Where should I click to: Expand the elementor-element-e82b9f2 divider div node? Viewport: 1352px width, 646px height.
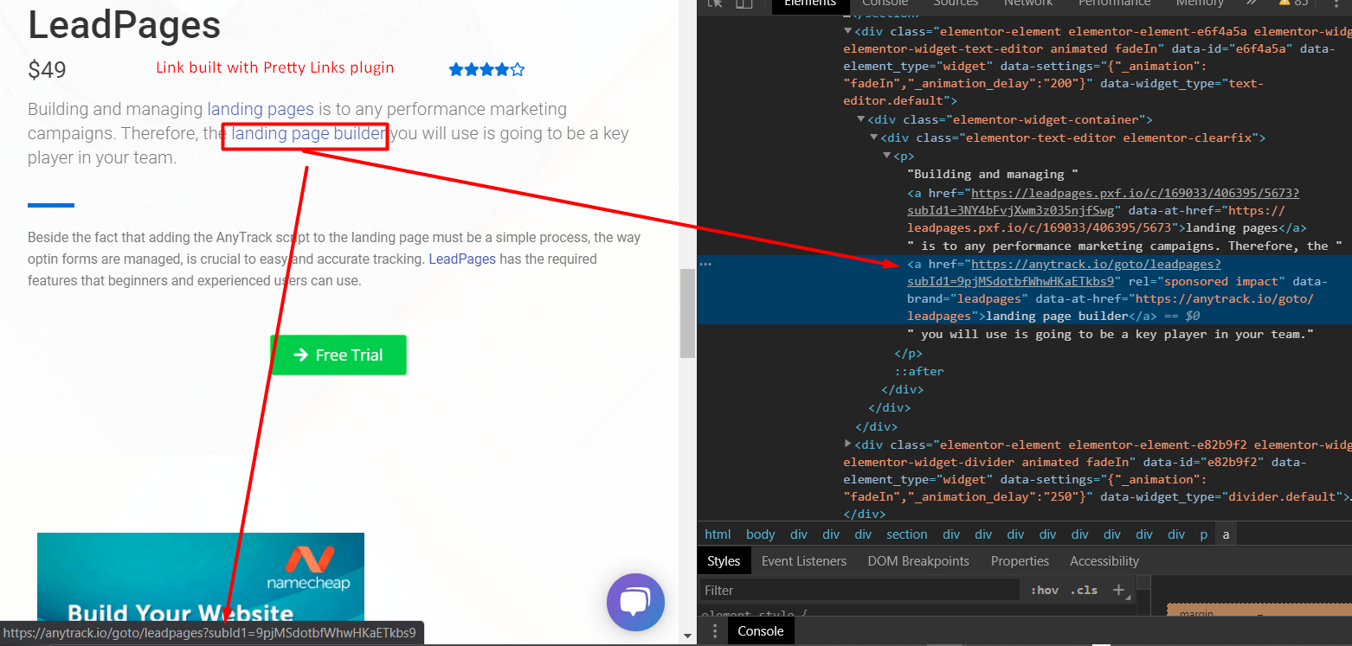click(847, 444)
